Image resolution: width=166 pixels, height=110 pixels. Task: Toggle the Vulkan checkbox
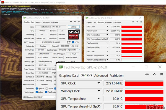click(37, 92)
